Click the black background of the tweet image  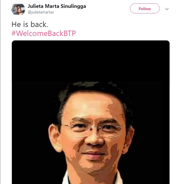tap(91, 61)
